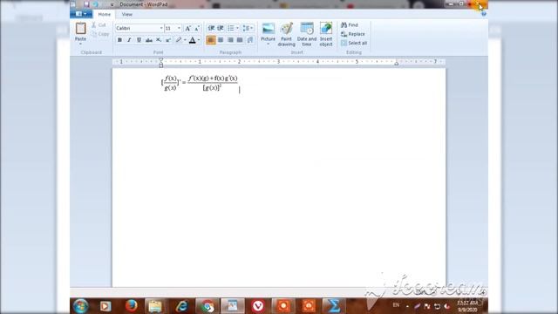Expand the Paste options arrow
Screen dimensions: 558x314
(81, 44)
